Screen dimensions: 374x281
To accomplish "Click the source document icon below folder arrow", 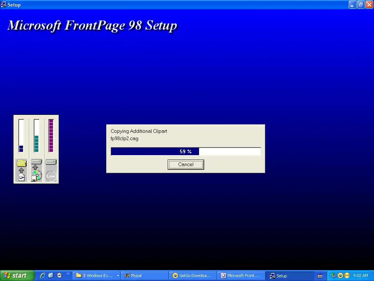I will pos(22,177).
